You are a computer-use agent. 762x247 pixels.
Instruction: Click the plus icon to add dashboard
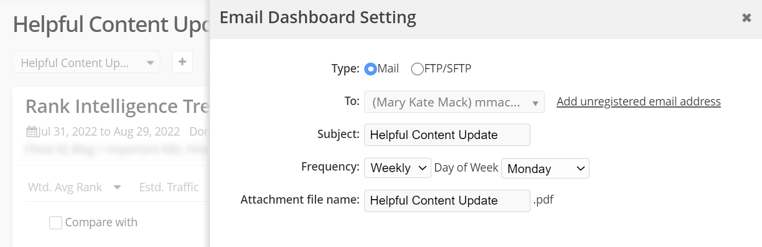click(x=182, y=62)
